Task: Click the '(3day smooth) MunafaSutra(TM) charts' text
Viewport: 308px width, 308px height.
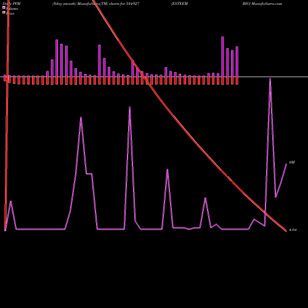Action: point(86,4)
